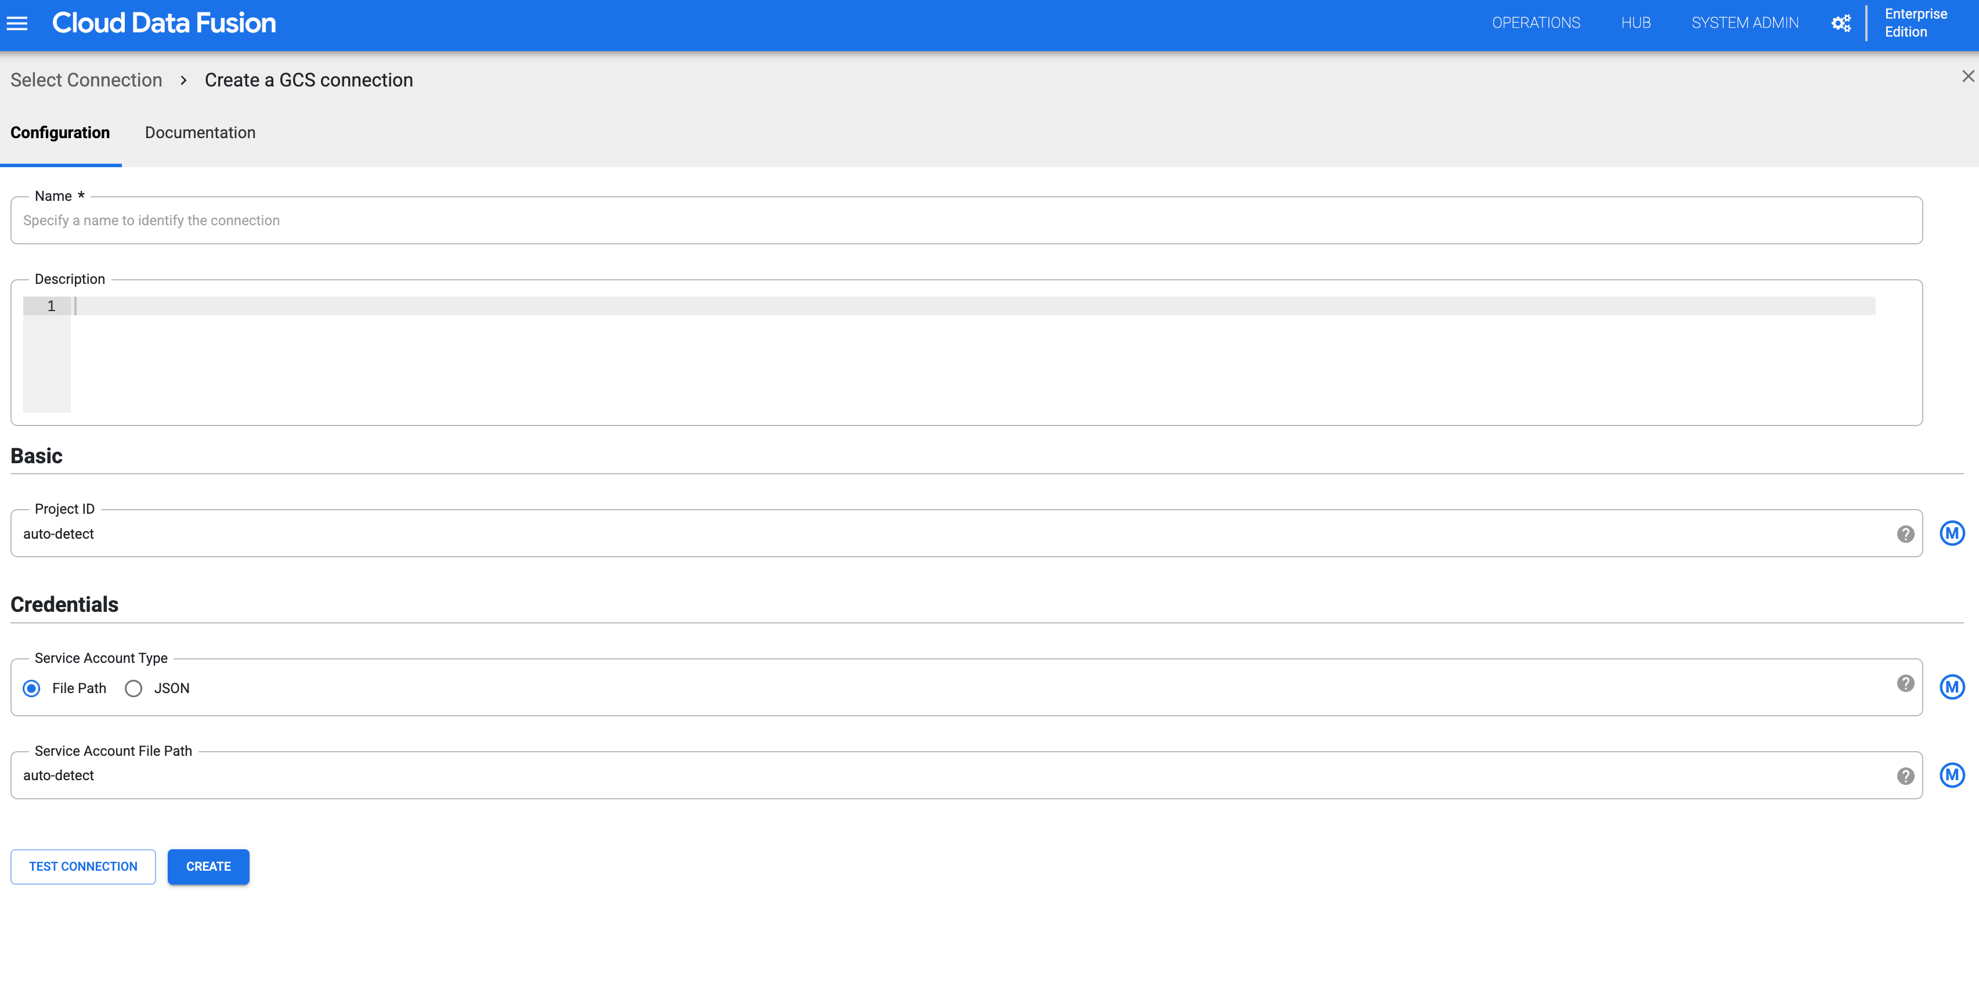Screen dimensions: 1979x981
Task: Click the Select Connection breadcrumb link
Action: 86,80
